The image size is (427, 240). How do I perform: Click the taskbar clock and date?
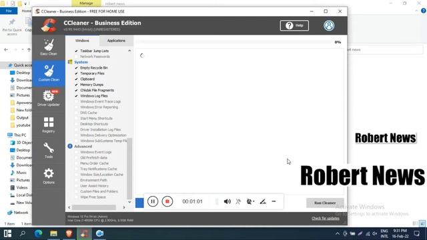pyautogui.click(x=400, y=233)
